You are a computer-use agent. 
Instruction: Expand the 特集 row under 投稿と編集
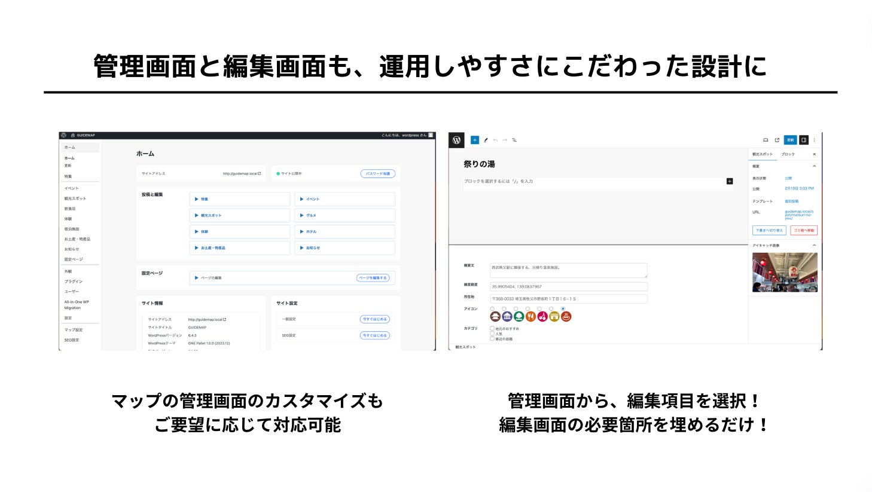pos(240,199)
